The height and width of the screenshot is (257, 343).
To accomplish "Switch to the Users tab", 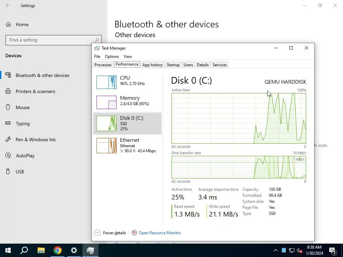I will (188, 65).
